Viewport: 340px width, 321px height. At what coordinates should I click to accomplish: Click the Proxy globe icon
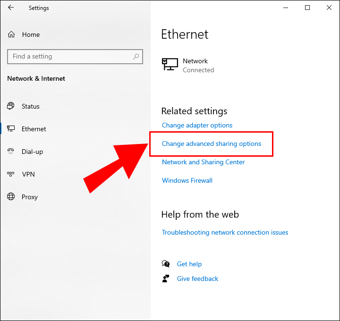tap(11, 196)
